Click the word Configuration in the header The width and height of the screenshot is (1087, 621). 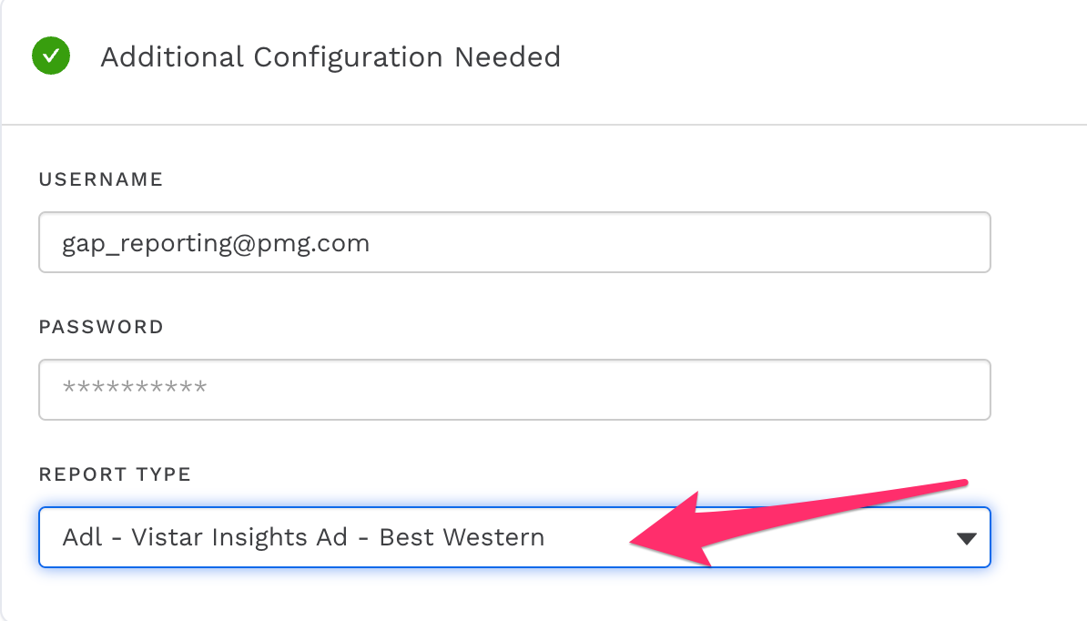pos(350,57)
